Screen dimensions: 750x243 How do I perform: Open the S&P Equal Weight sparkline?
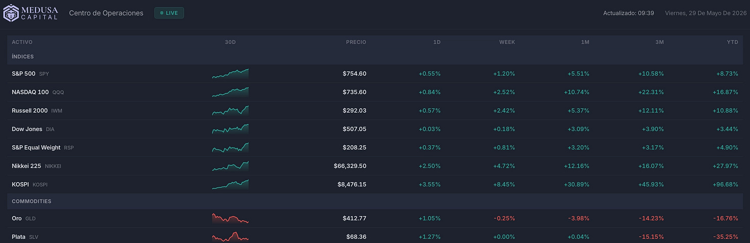click(x=230, y=147)
